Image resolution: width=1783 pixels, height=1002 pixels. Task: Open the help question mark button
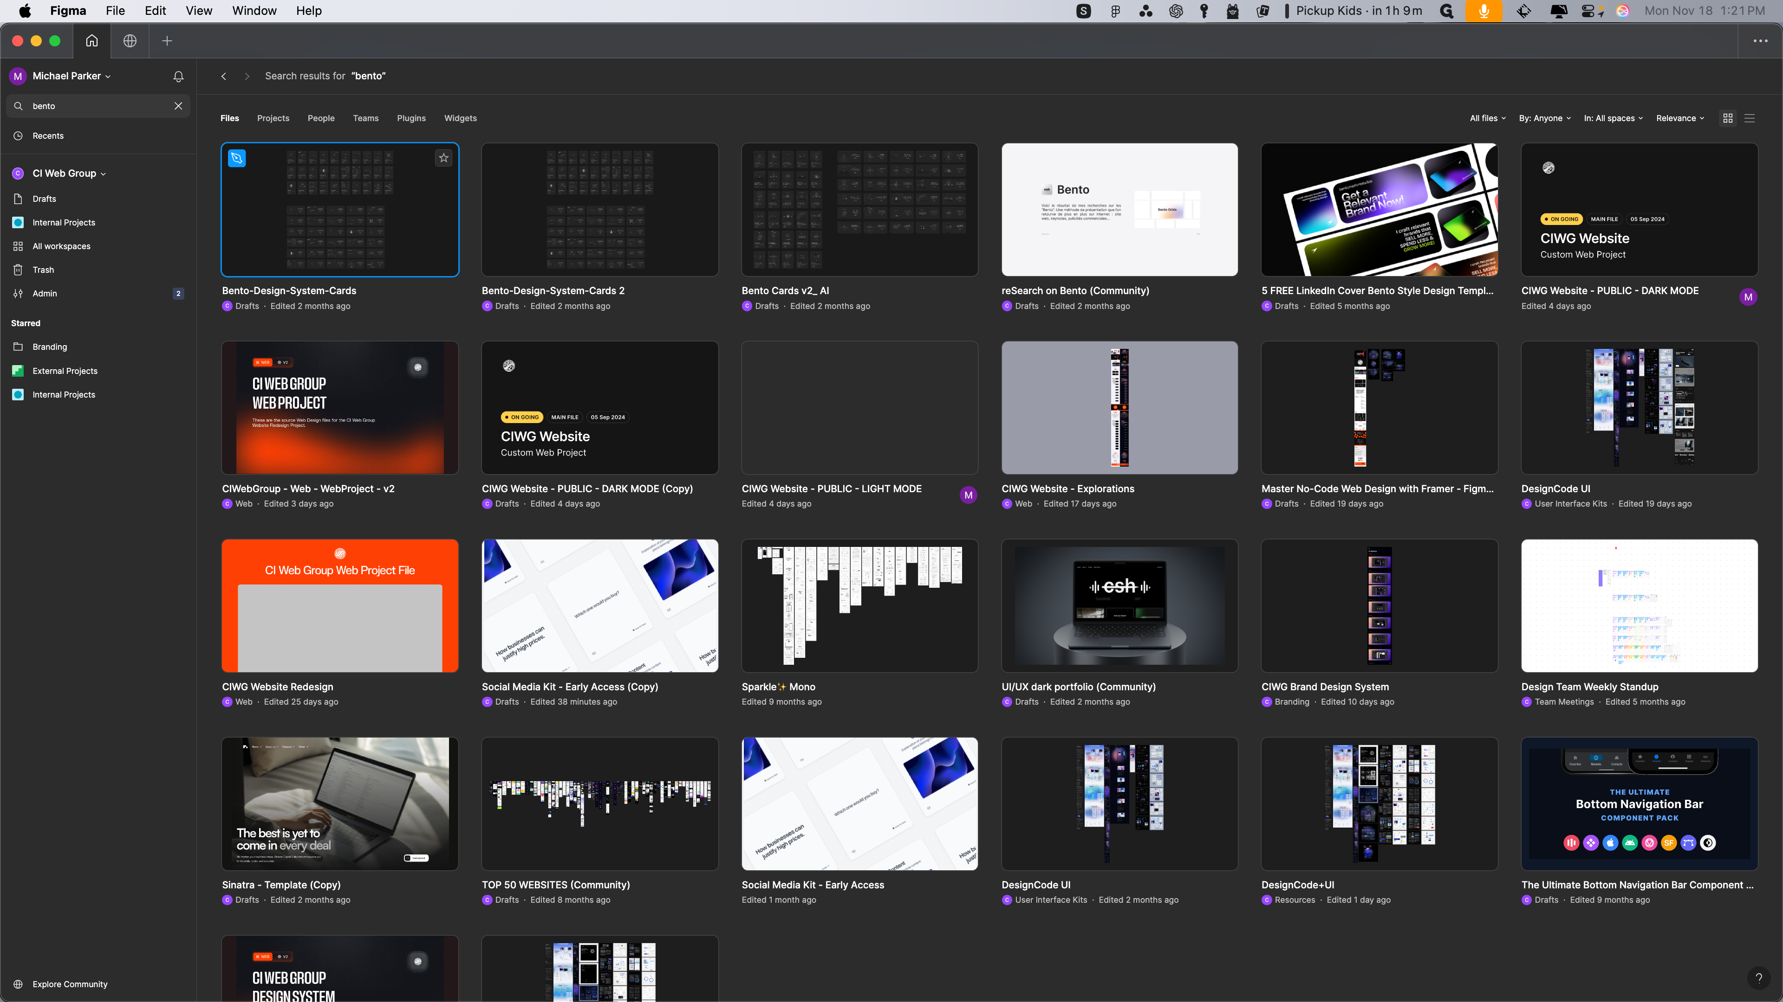(1759, 978)
